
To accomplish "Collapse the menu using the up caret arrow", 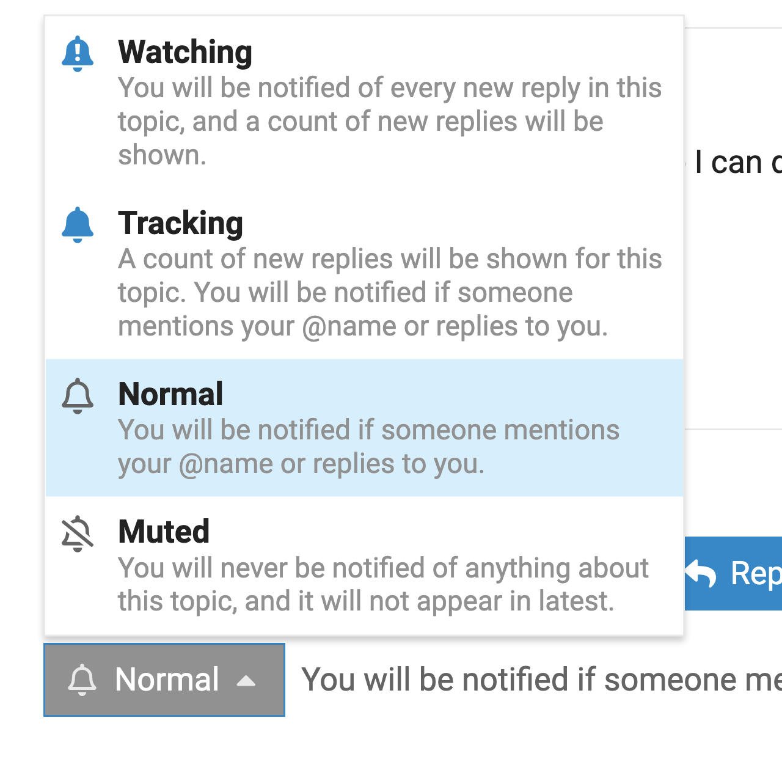I will (x=246, y=681).
